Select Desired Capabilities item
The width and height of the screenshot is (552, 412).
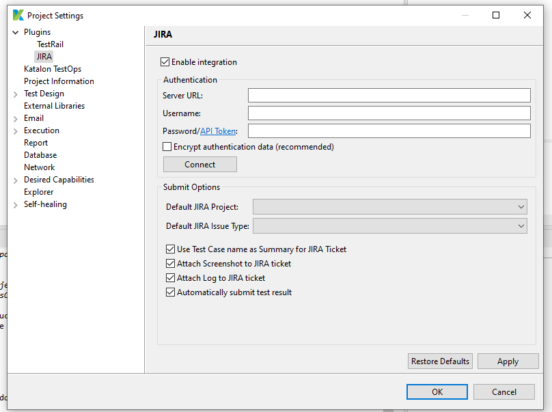click(59, 180)
